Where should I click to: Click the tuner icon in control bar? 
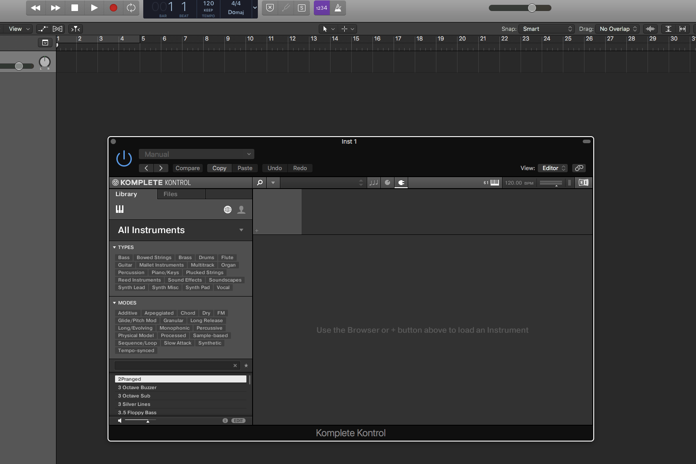[286, 8]
